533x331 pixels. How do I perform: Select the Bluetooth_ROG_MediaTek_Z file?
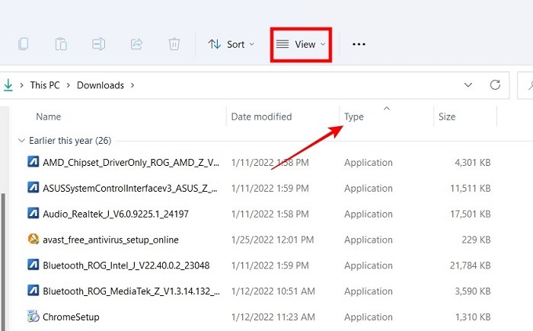[x=131, y=291]
